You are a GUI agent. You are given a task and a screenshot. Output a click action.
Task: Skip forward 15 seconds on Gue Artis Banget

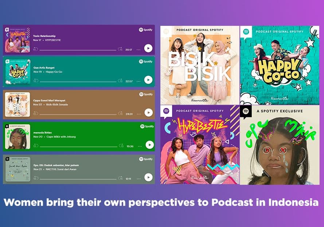(x=120, y=81)
